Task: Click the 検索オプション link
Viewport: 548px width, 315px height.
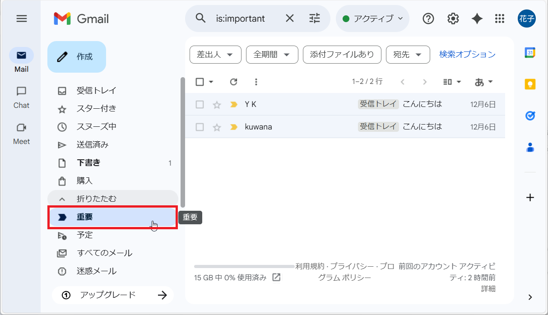Action: (x=467, y=54)
